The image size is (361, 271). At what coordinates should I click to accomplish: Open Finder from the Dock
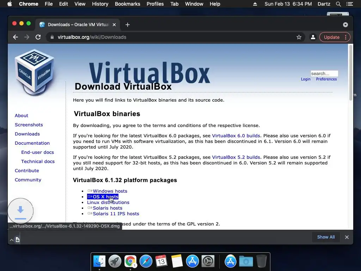[x=99, y=261]
